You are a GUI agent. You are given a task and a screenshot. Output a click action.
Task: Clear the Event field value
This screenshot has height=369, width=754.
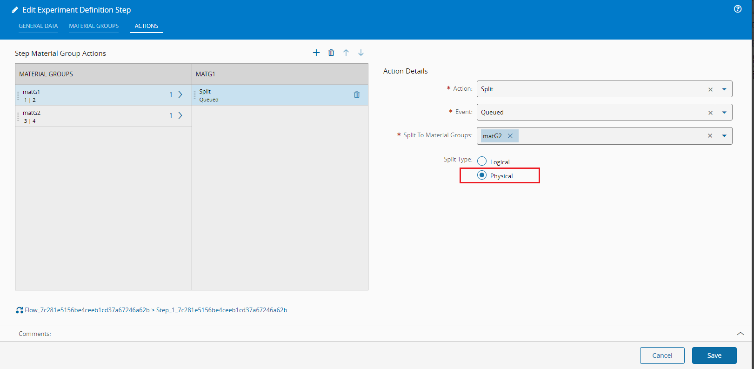(x=710, y=113)
